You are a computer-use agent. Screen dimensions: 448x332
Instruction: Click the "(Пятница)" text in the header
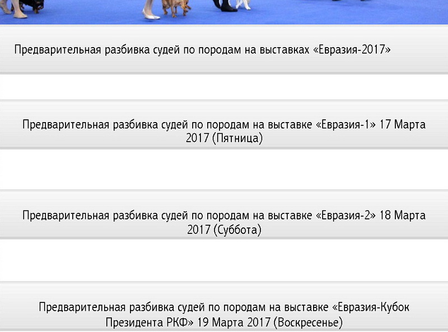237,138
